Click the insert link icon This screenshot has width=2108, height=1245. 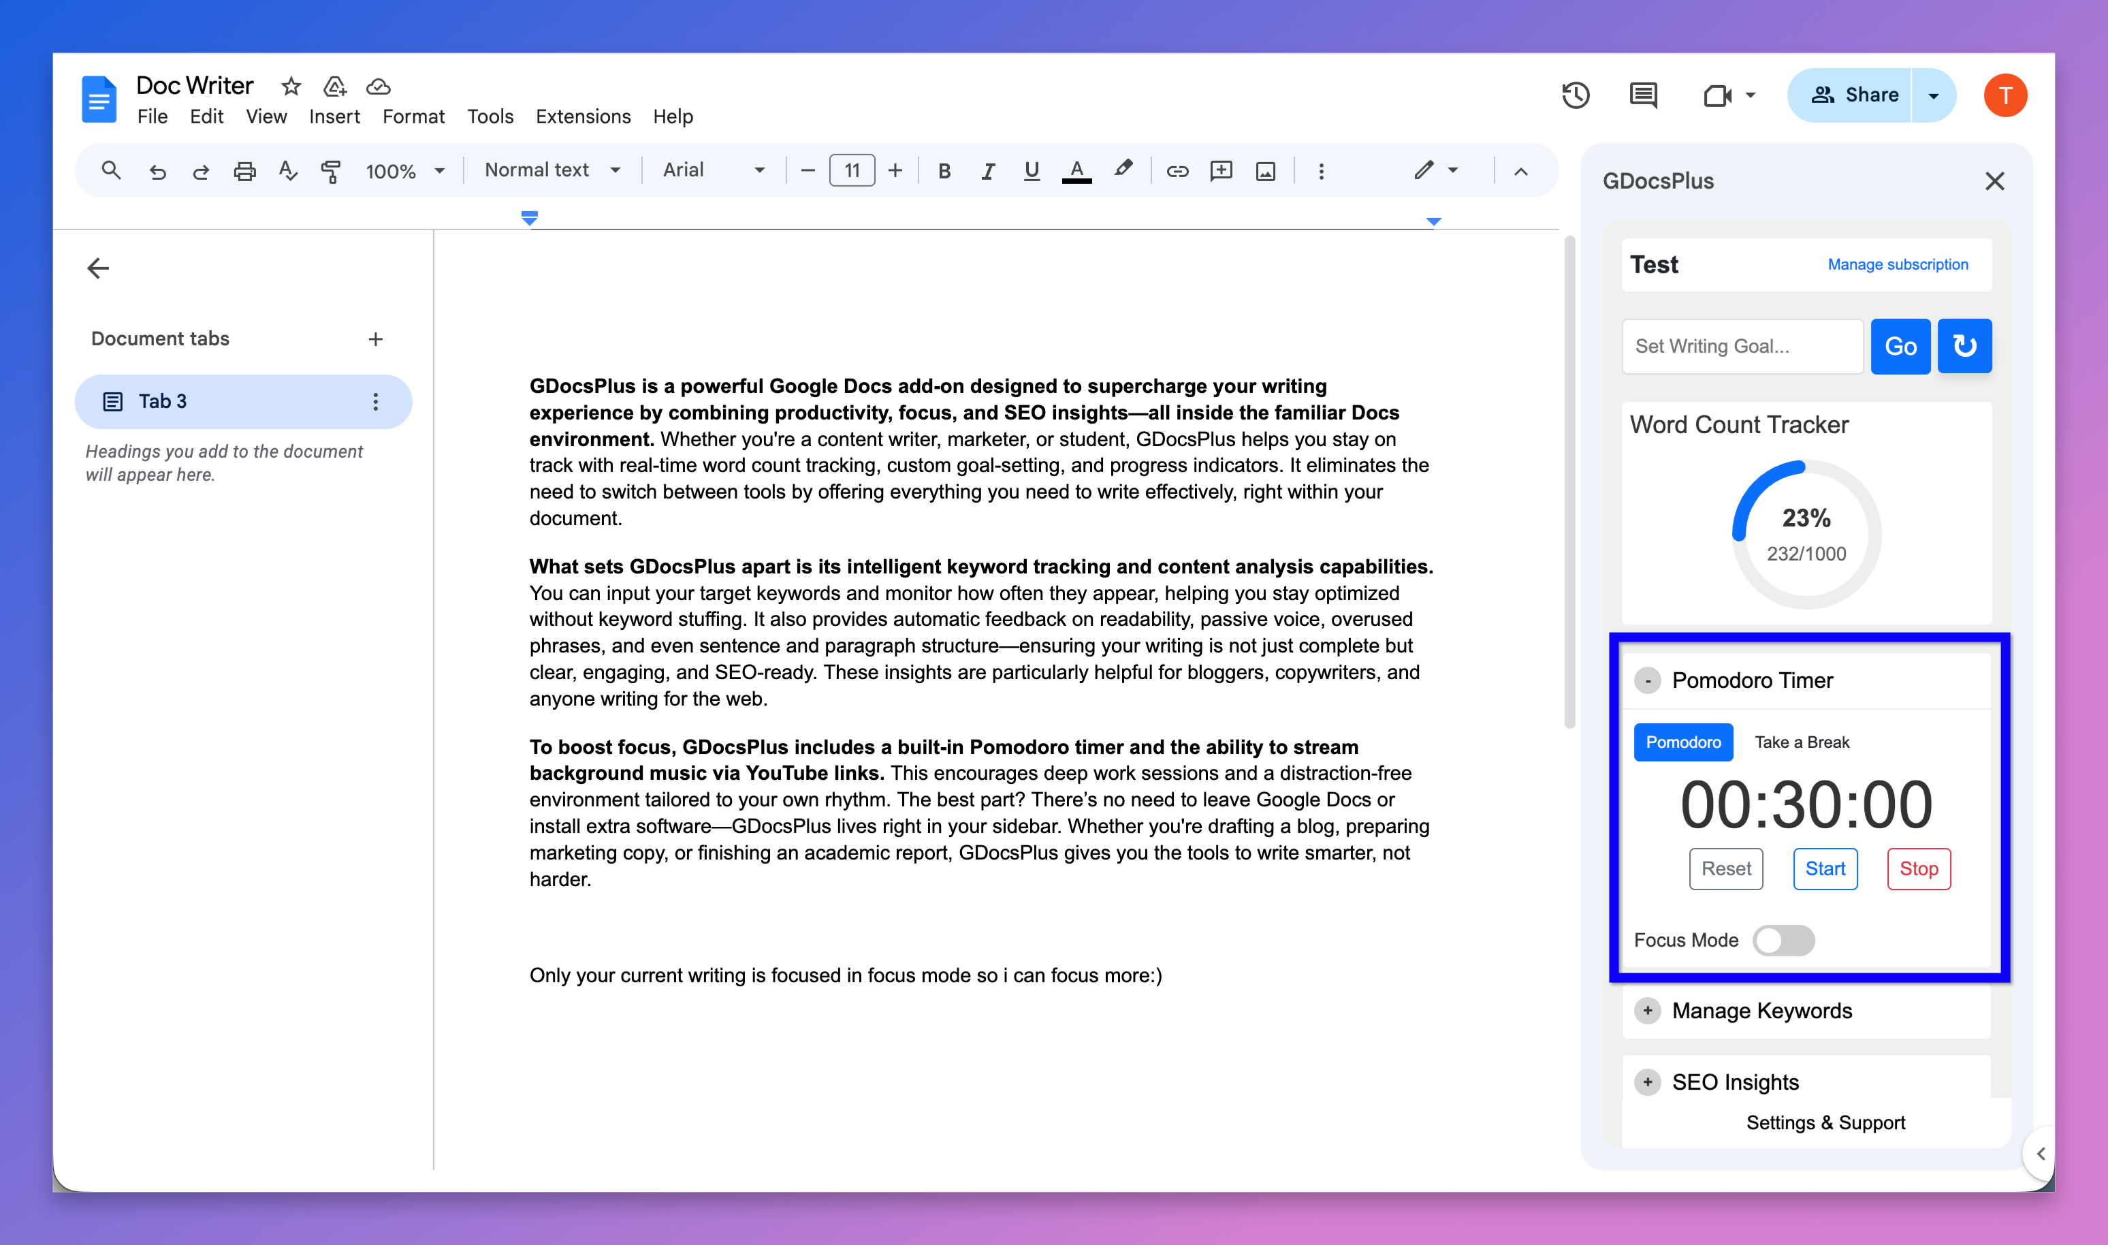(1177, 171)
